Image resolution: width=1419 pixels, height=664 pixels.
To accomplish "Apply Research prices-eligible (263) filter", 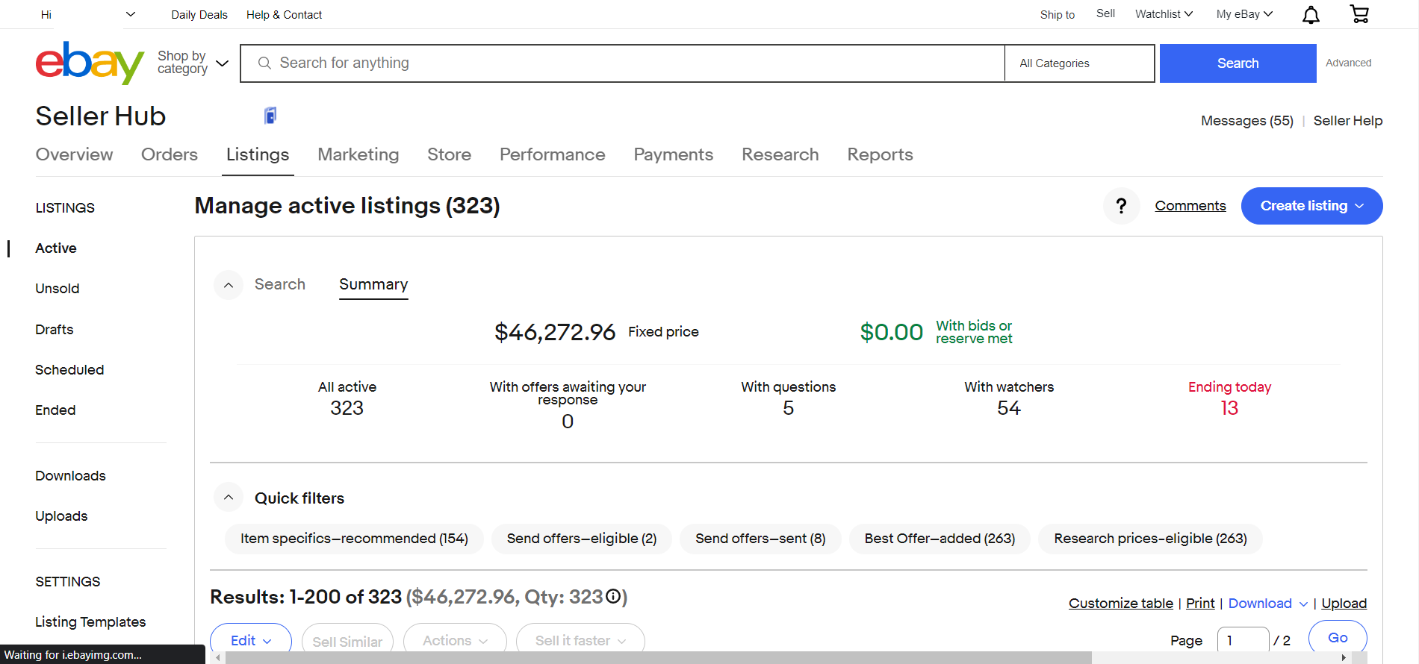I will (x=1150, y=539).
